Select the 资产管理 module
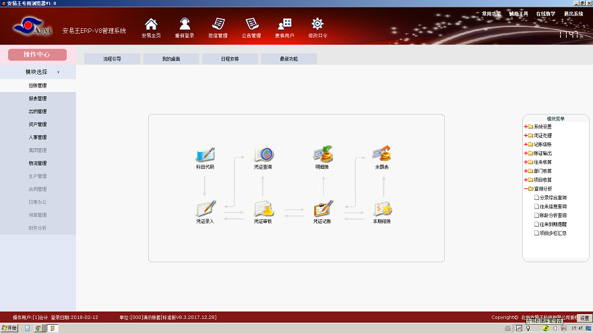Image resolution: width=593 pixels, height=333 pixels. click(38, 124)
